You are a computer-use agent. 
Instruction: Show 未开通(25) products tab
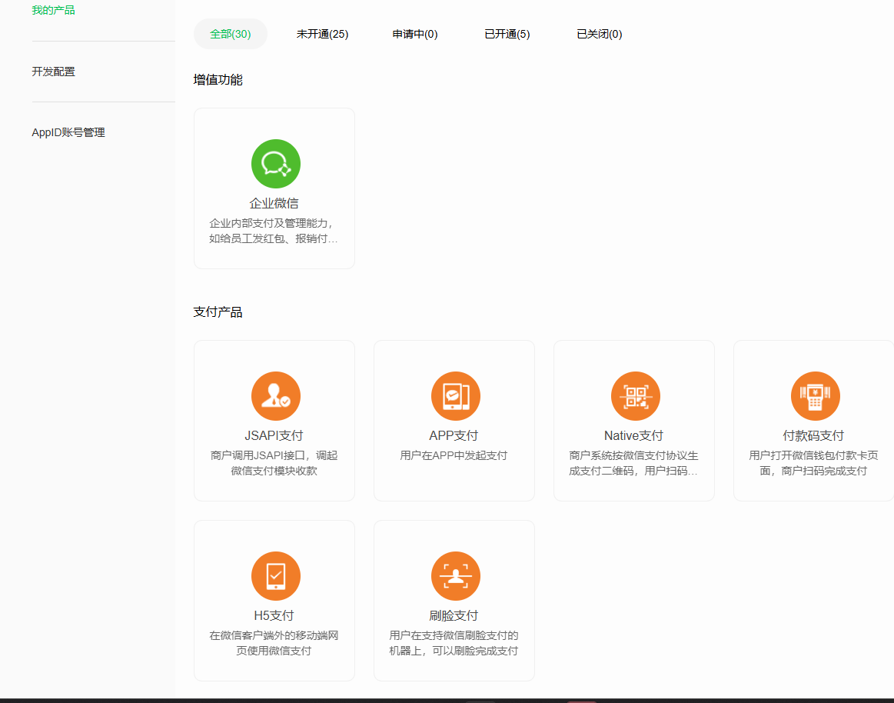click(322, 34)
